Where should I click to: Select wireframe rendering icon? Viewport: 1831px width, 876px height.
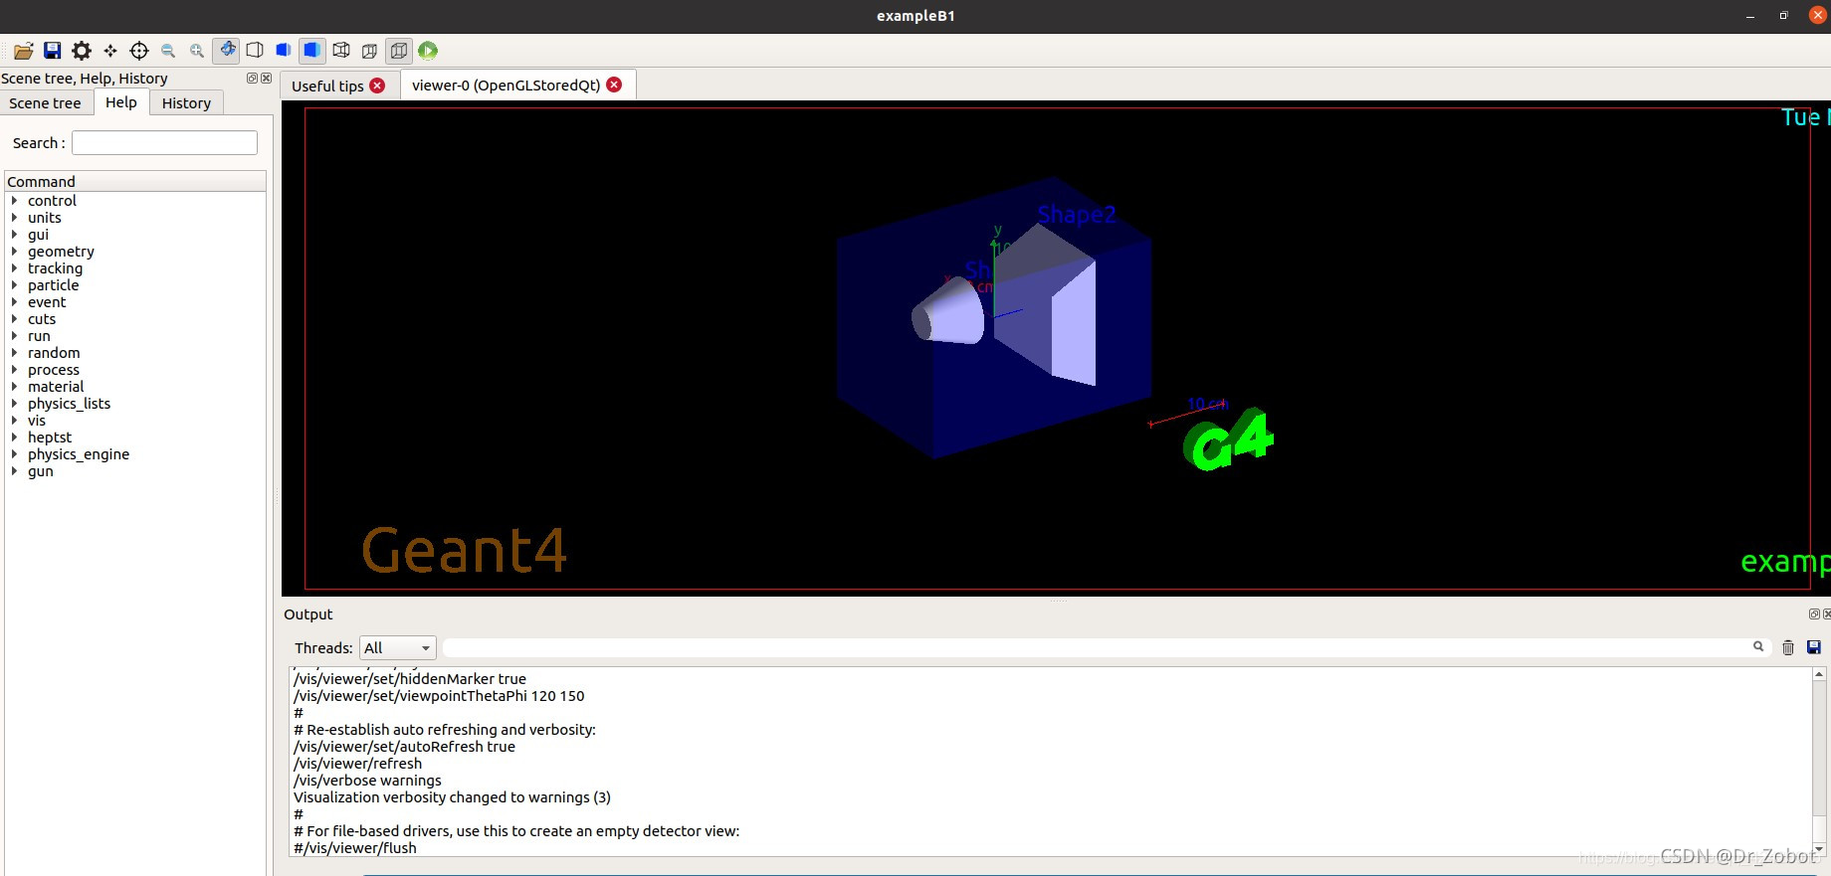coord(341,51)
